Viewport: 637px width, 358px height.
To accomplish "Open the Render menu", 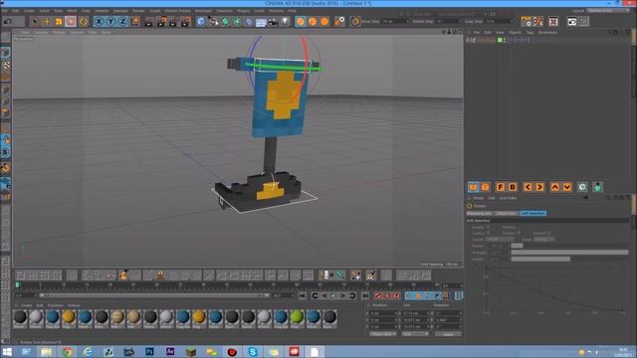I will pos(138,11).
